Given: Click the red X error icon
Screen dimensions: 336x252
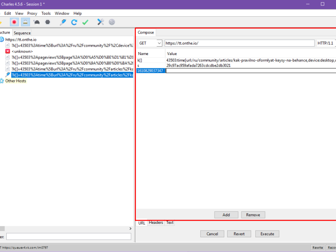Looking at the screenshot, I should point(8,51).
